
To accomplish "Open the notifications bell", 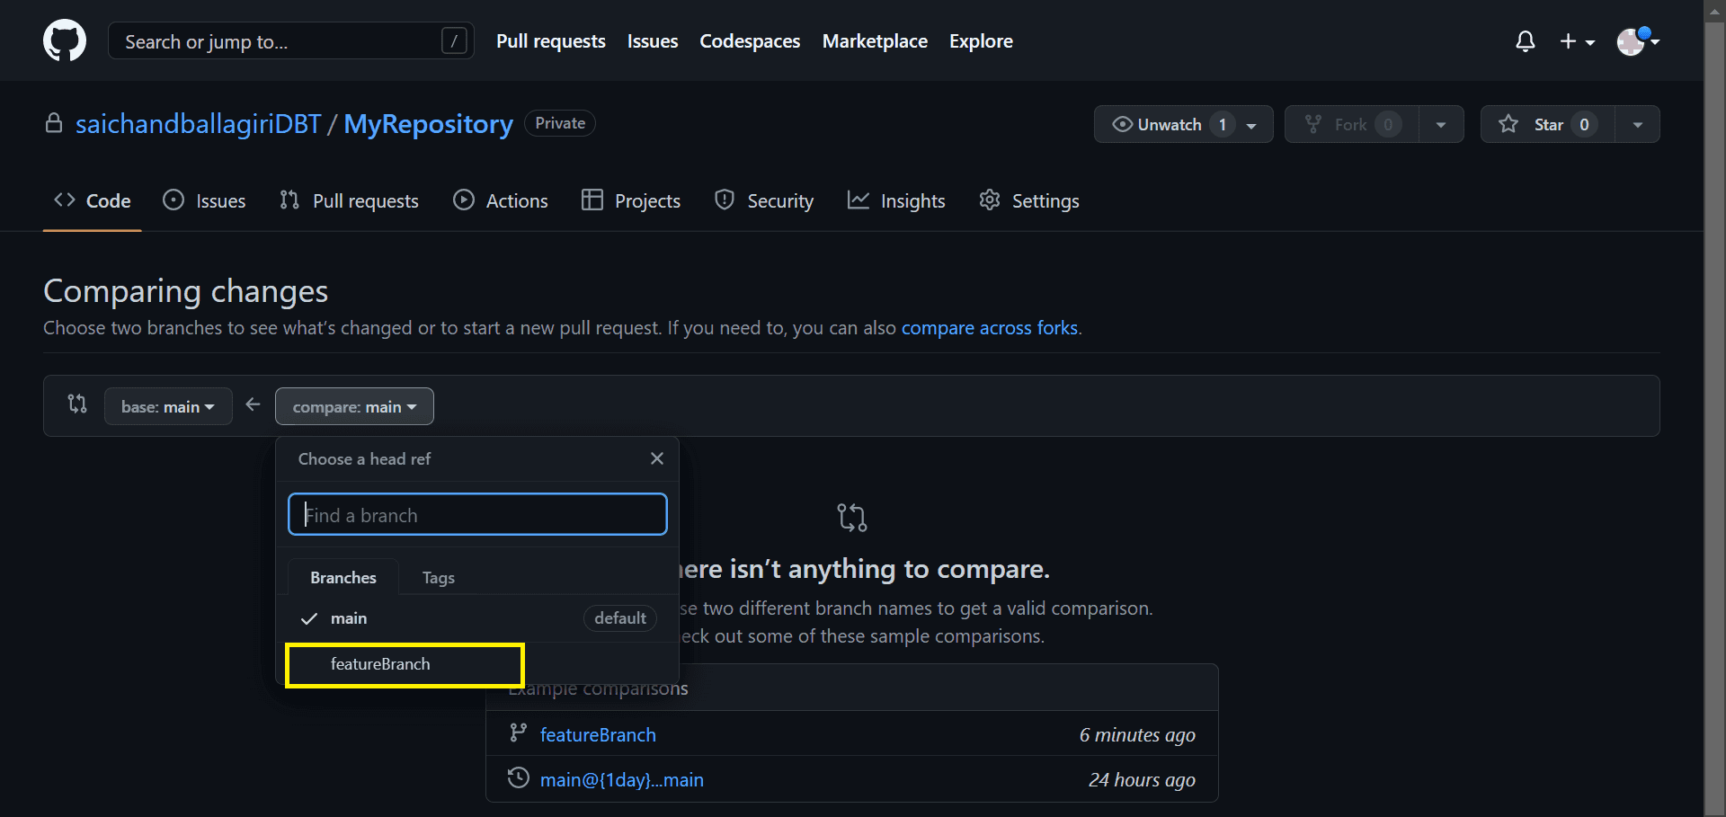I will click(x=1525, y=41).
